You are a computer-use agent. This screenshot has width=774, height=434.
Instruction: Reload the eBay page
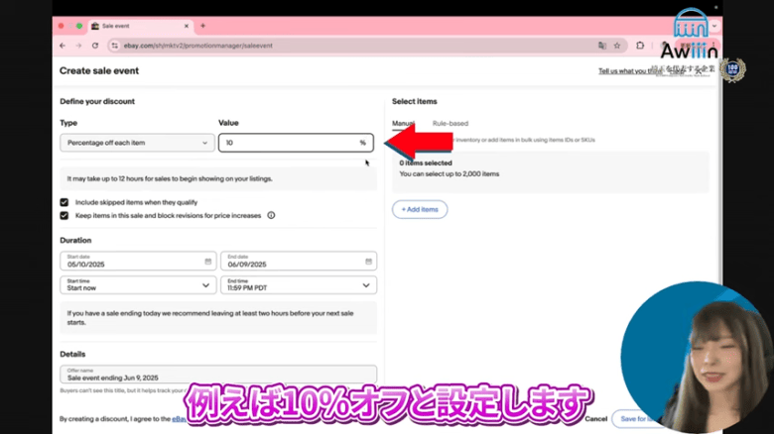[95, 46]
